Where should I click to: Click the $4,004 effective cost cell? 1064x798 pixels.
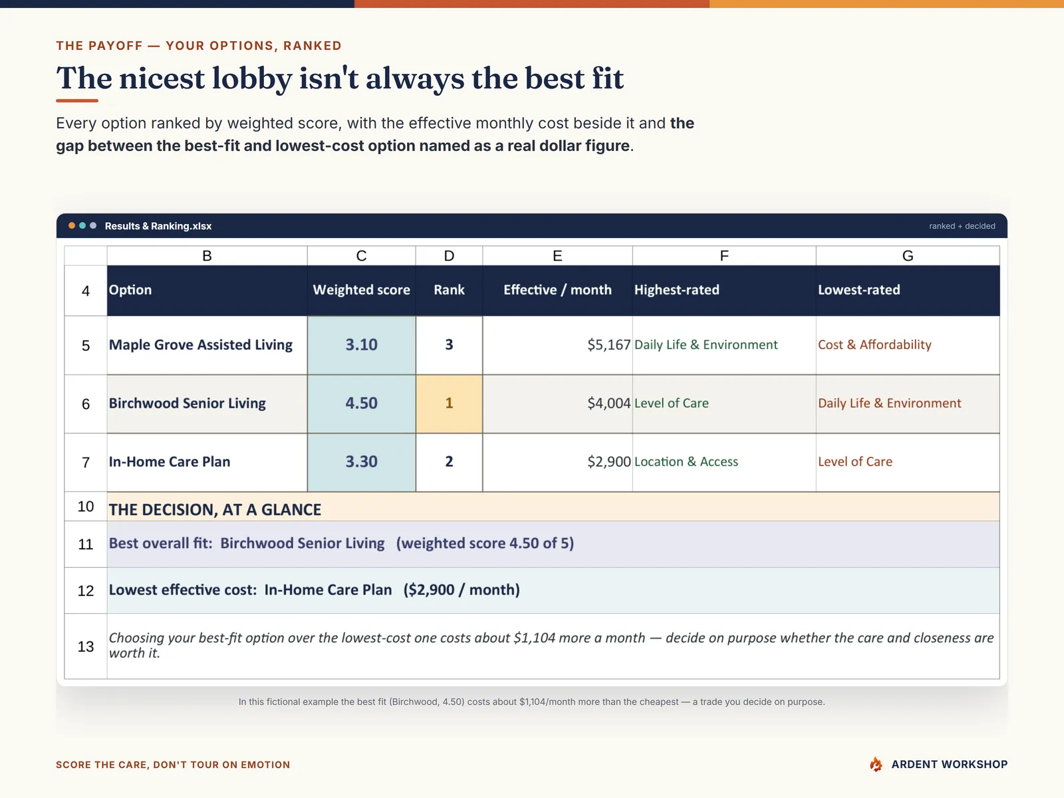coord(557,404)
